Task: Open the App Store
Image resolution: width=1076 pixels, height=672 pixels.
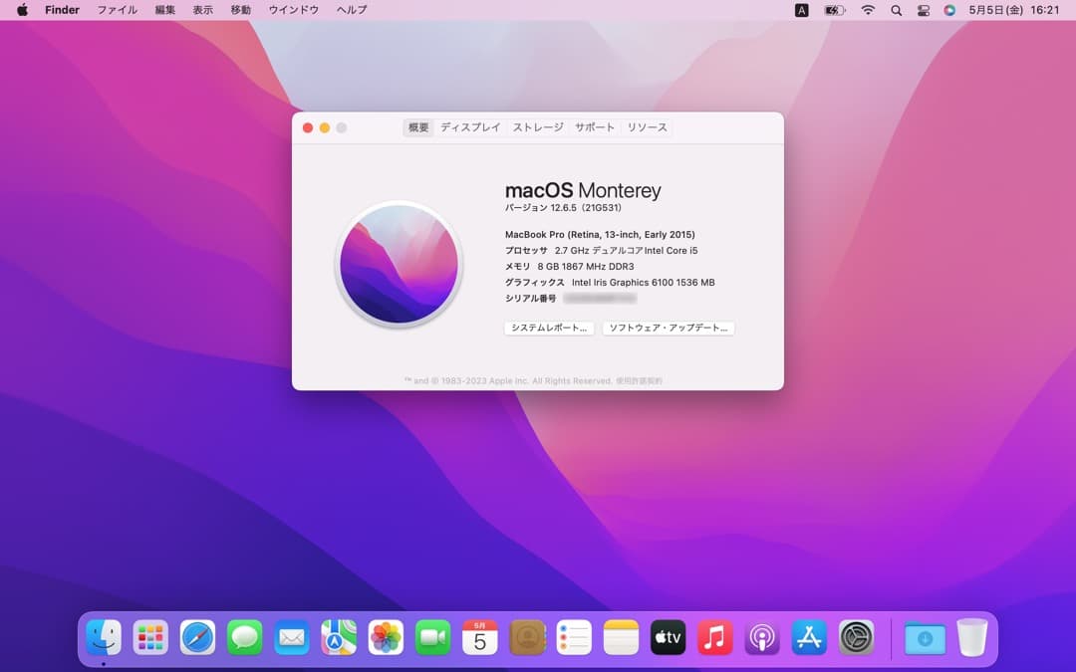Action: [x=809, y=637]
